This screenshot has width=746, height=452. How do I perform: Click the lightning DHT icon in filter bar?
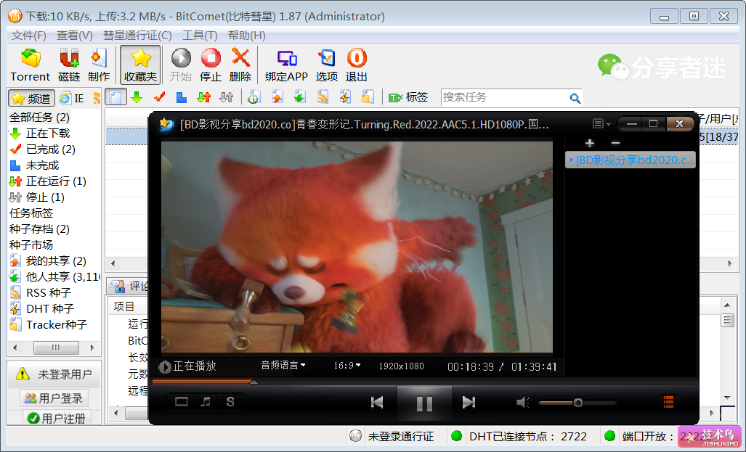pos(345,97)
